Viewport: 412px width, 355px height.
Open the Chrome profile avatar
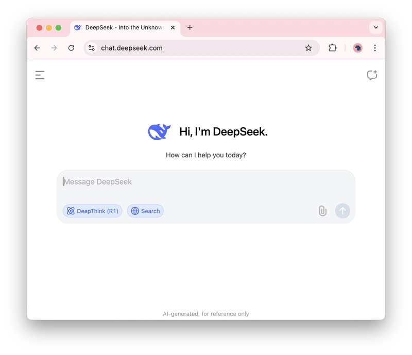coord(357,48)
